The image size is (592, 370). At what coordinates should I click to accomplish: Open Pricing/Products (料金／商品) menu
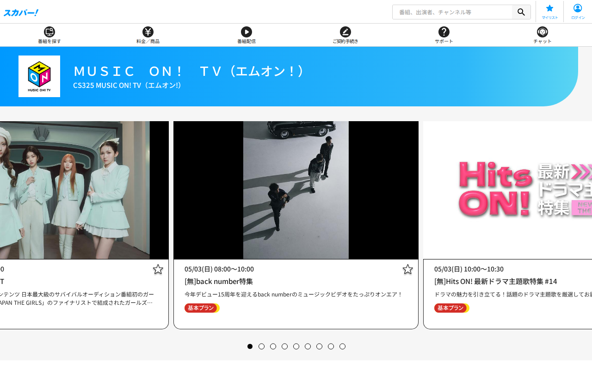(148, 35)
